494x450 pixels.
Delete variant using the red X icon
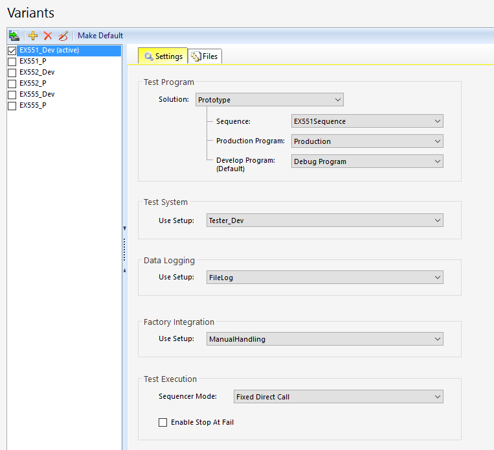48,36
